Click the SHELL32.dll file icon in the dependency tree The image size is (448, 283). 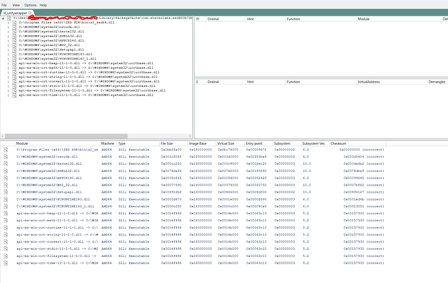(14, 36)
